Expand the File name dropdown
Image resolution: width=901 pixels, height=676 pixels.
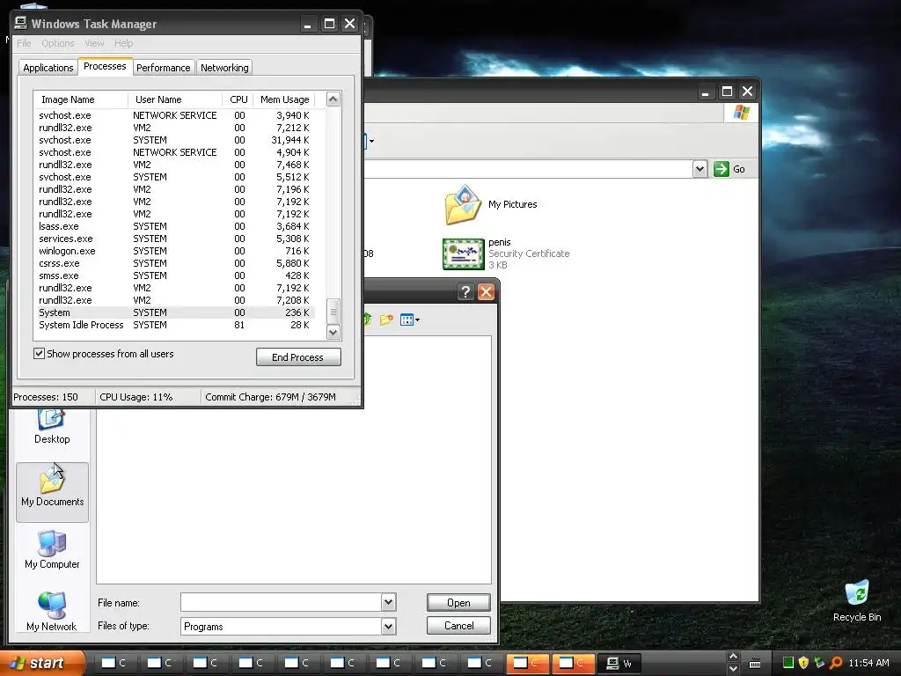coord(388,602)
